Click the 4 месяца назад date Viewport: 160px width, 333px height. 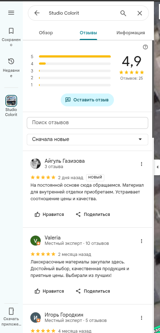tap(75, 331)
